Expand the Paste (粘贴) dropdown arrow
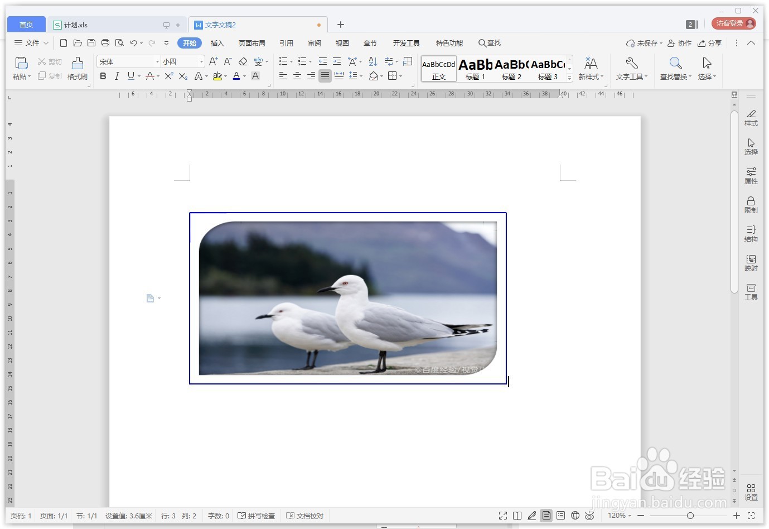The width and height of the screenshot is (769, 529). (29, 77)
